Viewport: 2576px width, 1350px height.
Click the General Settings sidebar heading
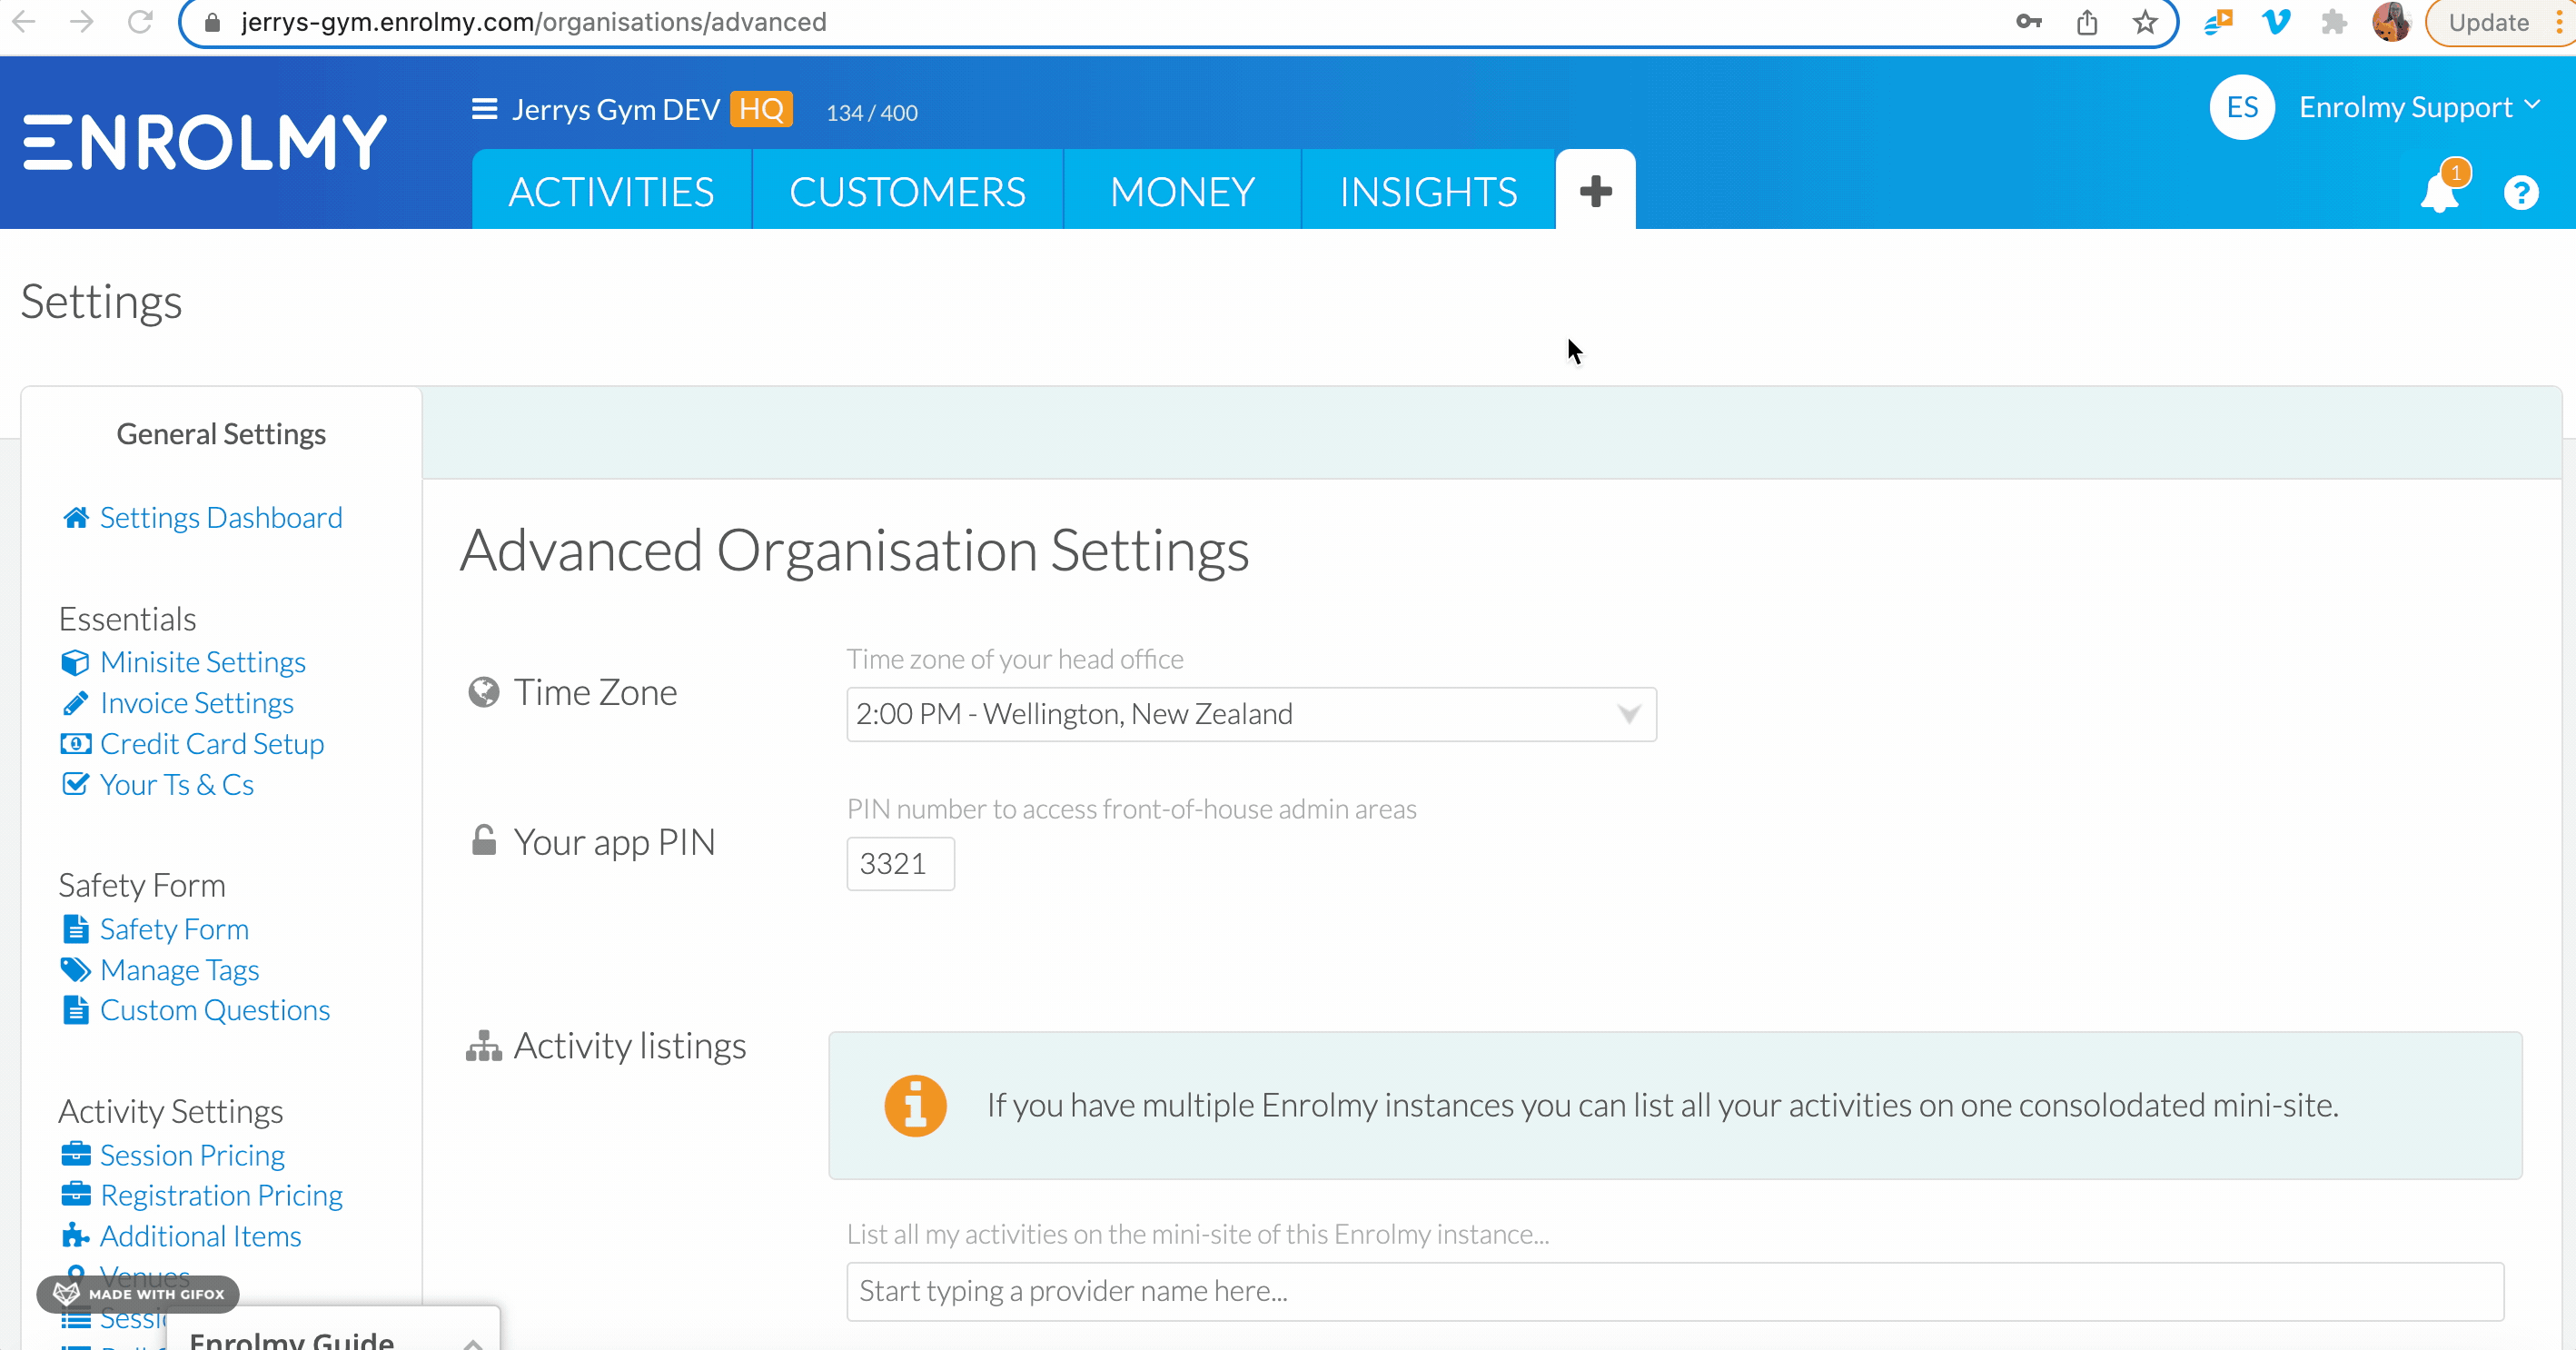click(221, 434)
